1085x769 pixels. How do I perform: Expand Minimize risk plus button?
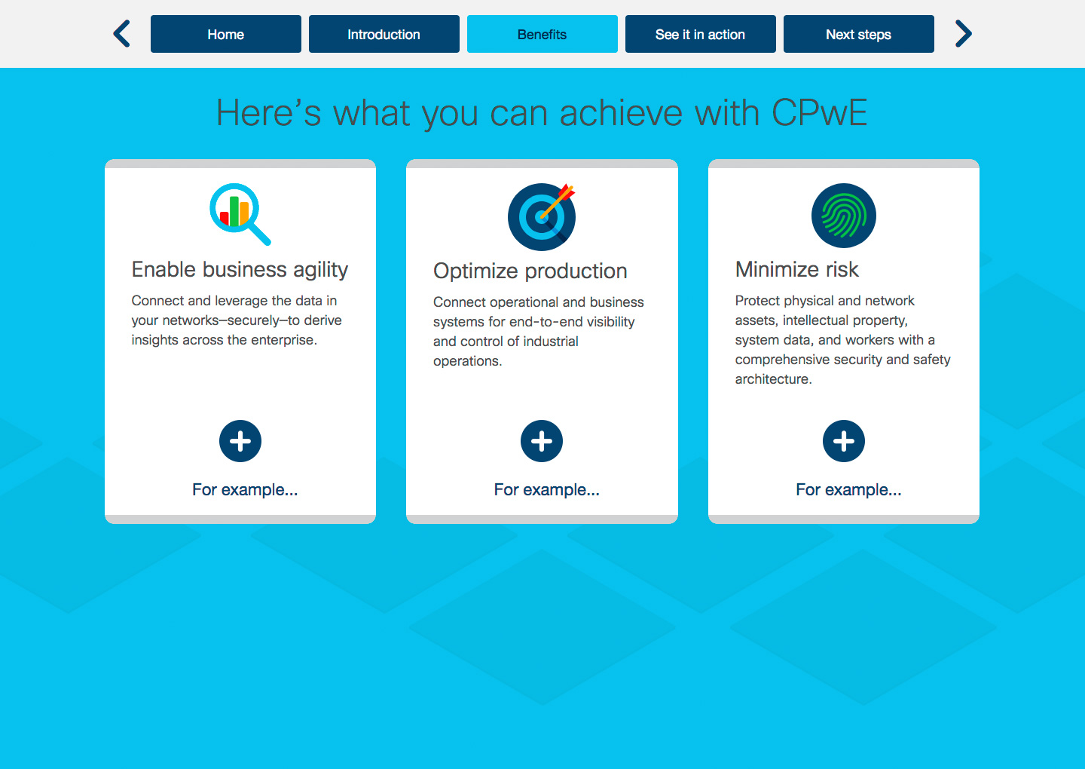point(843,441)
